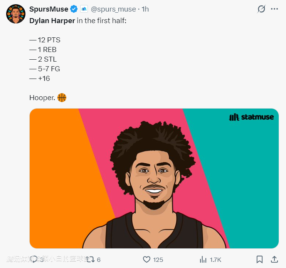
Task: Click the 1h post timestamp
Action: coord(145,9)
